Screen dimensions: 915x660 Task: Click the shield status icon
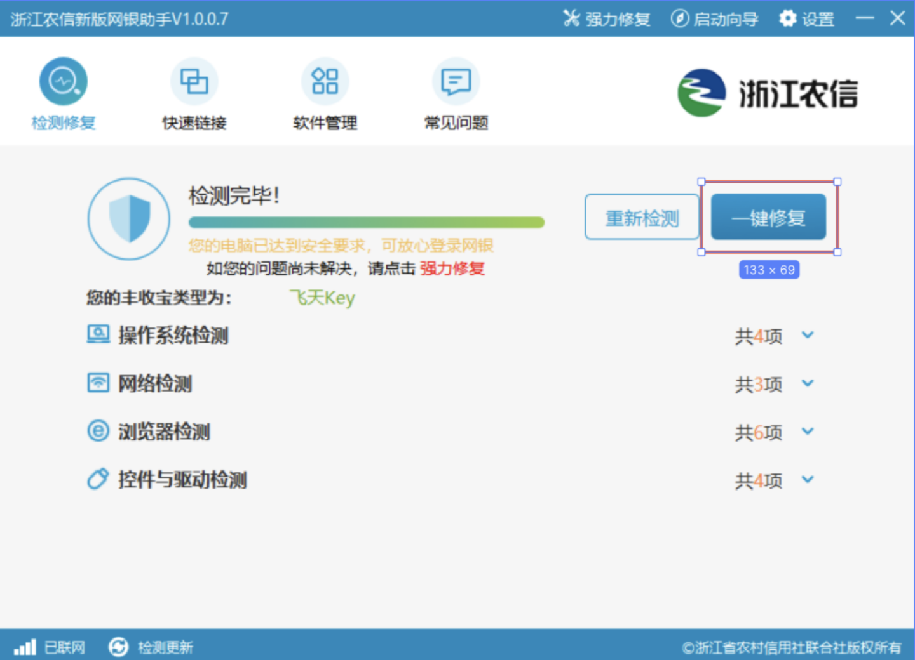point(129,219)
